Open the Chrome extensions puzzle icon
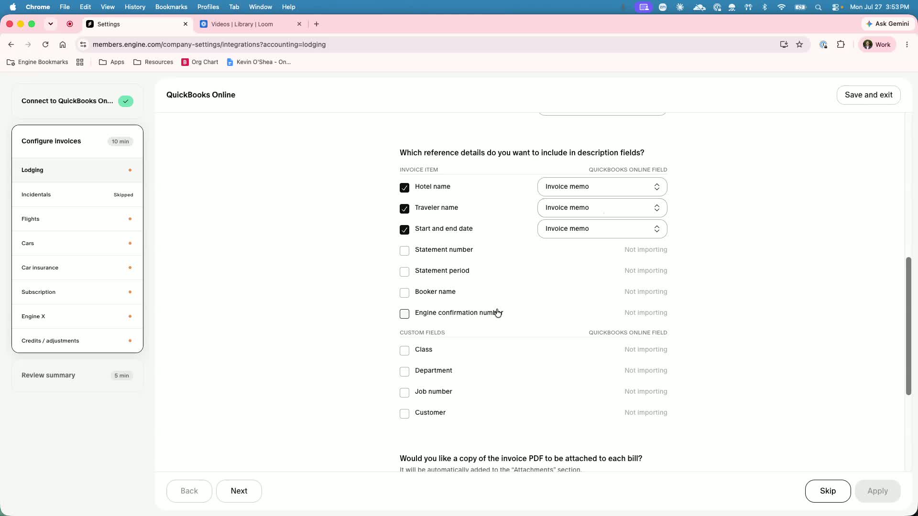This screenshot has height=516, width=918. [x=841, y=44]
